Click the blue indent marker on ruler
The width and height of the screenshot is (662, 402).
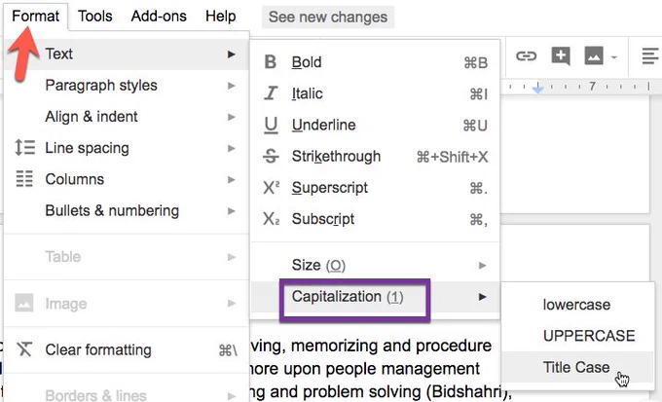click(x=537, y=89)
